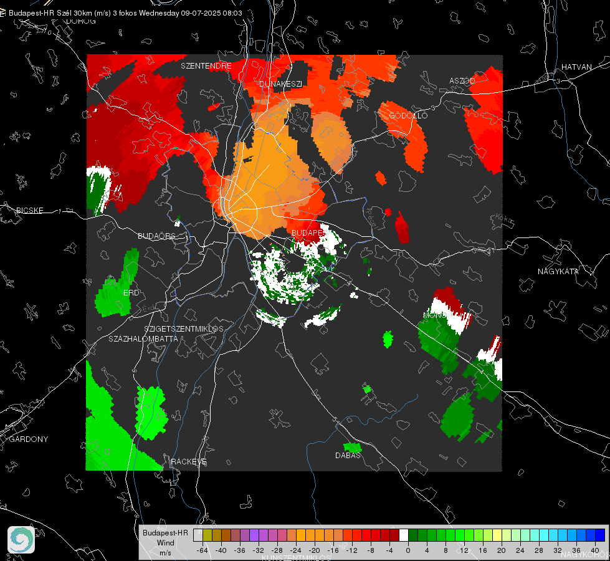Click the -20 legend scale value
The image size is (610, 561).
314,550
